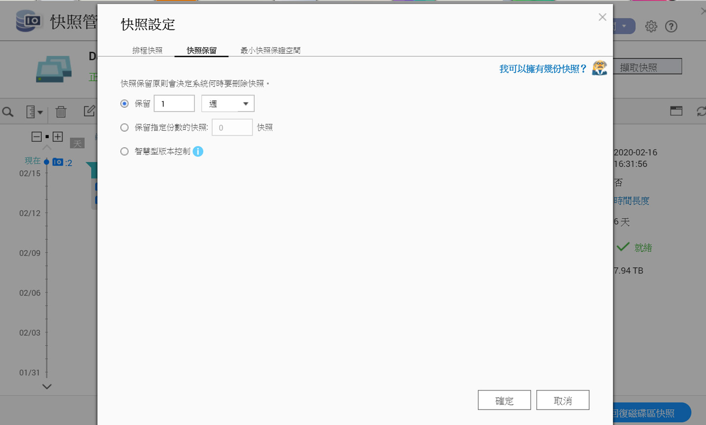Click the delete snapshot trash icon
This screenshot has width=706, height=425.
[61, 112]
